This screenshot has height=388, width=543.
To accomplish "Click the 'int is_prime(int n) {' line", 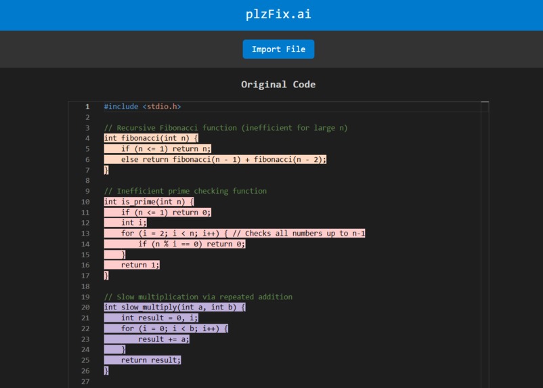I will [x=149, y=202].
